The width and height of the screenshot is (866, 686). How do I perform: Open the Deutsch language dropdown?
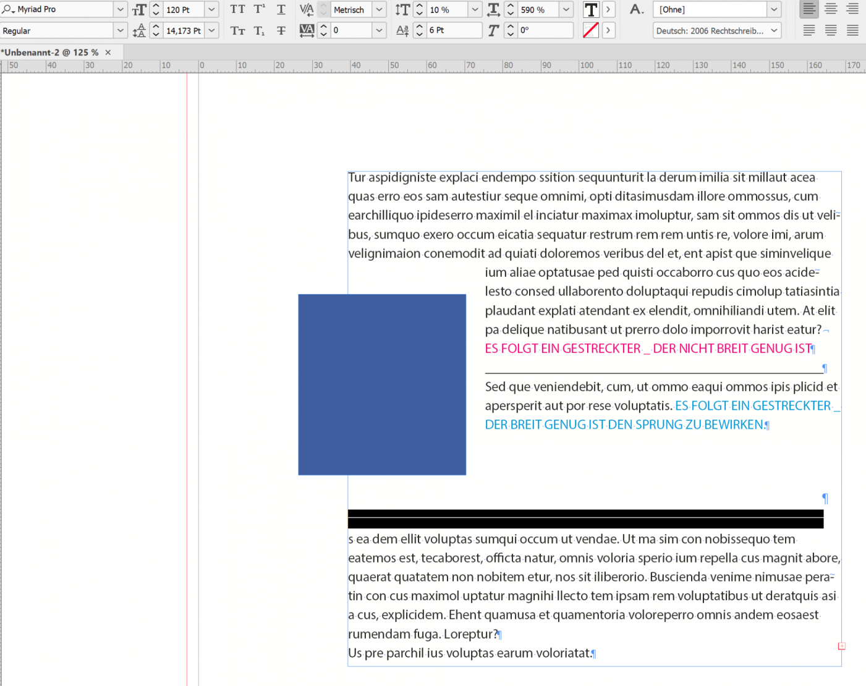pos(774,30)
